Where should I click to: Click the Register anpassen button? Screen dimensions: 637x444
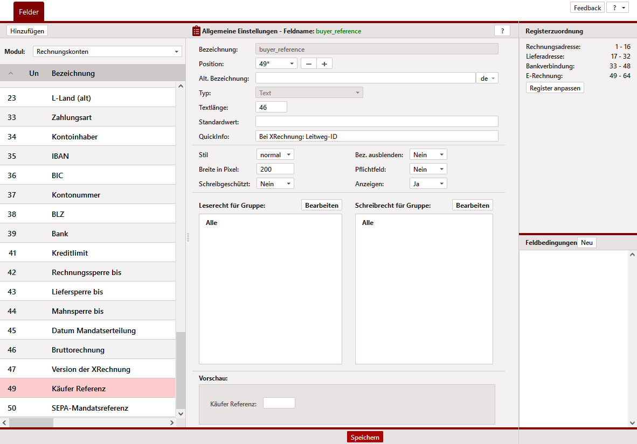[x=555, y=88]
